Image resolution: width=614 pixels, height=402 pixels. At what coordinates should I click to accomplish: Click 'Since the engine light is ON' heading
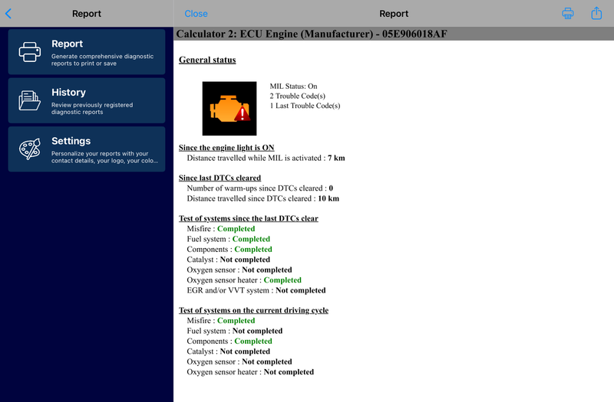tap(226, 148)
